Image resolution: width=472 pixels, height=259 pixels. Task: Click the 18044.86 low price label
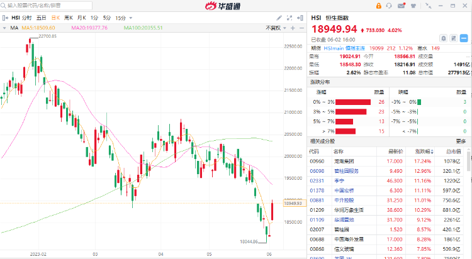point(249,241)
